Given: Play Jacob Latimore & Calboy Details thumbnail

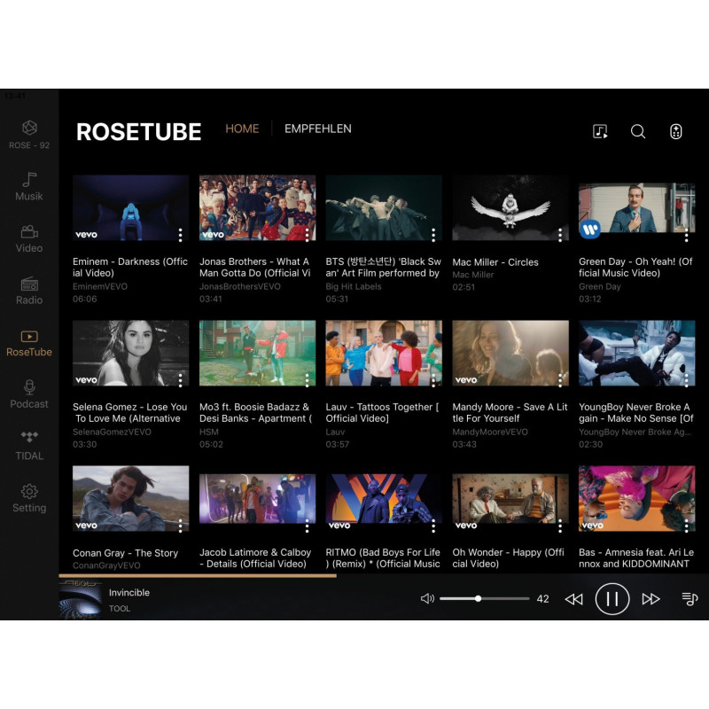Looking at the screenshot, I should click(x=257, y=498).
